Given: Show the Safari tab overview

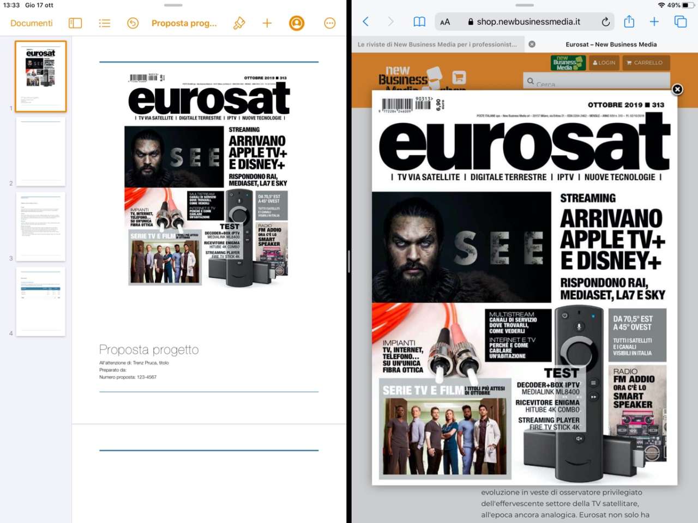Looking at the screenshot, I should [x=681, y=22].
